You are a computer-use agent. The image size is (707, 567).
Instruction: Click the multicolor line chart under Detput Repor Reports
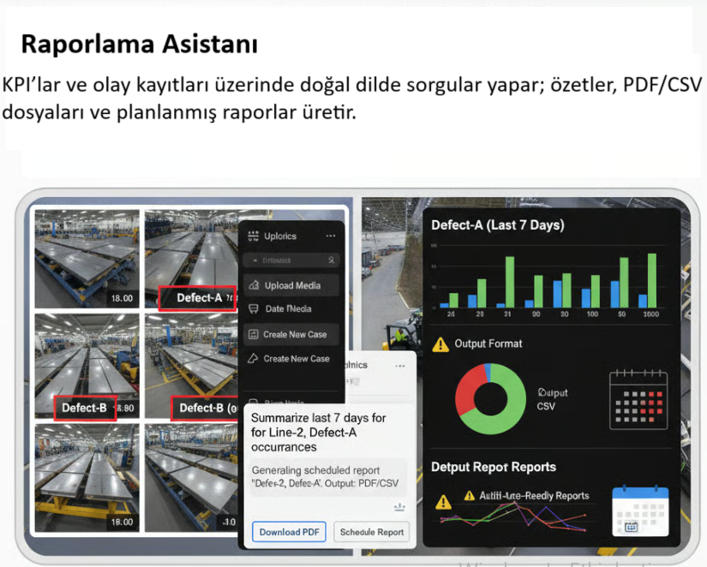[514, 516]
